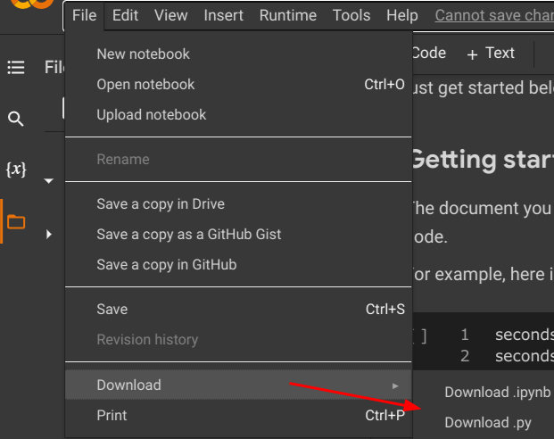Add a Text cell button
Image resolution: width=554 pixels, height=439 pixels.
click(491, 54)
